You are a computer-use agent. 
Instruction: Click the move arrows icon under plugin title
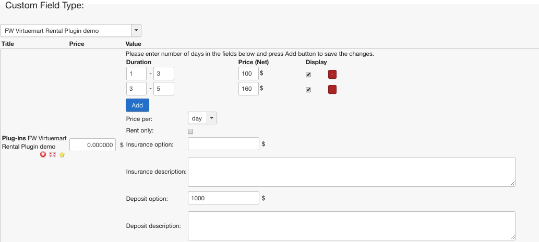click(52, 155)
